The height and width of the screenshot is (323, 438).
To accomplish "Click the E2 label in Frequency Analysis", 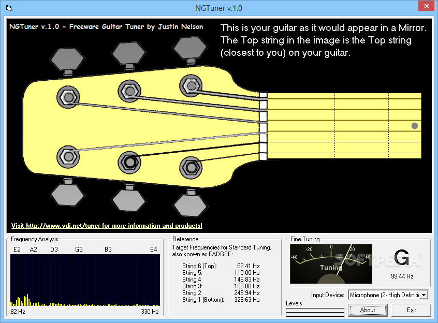I will 17,249.
